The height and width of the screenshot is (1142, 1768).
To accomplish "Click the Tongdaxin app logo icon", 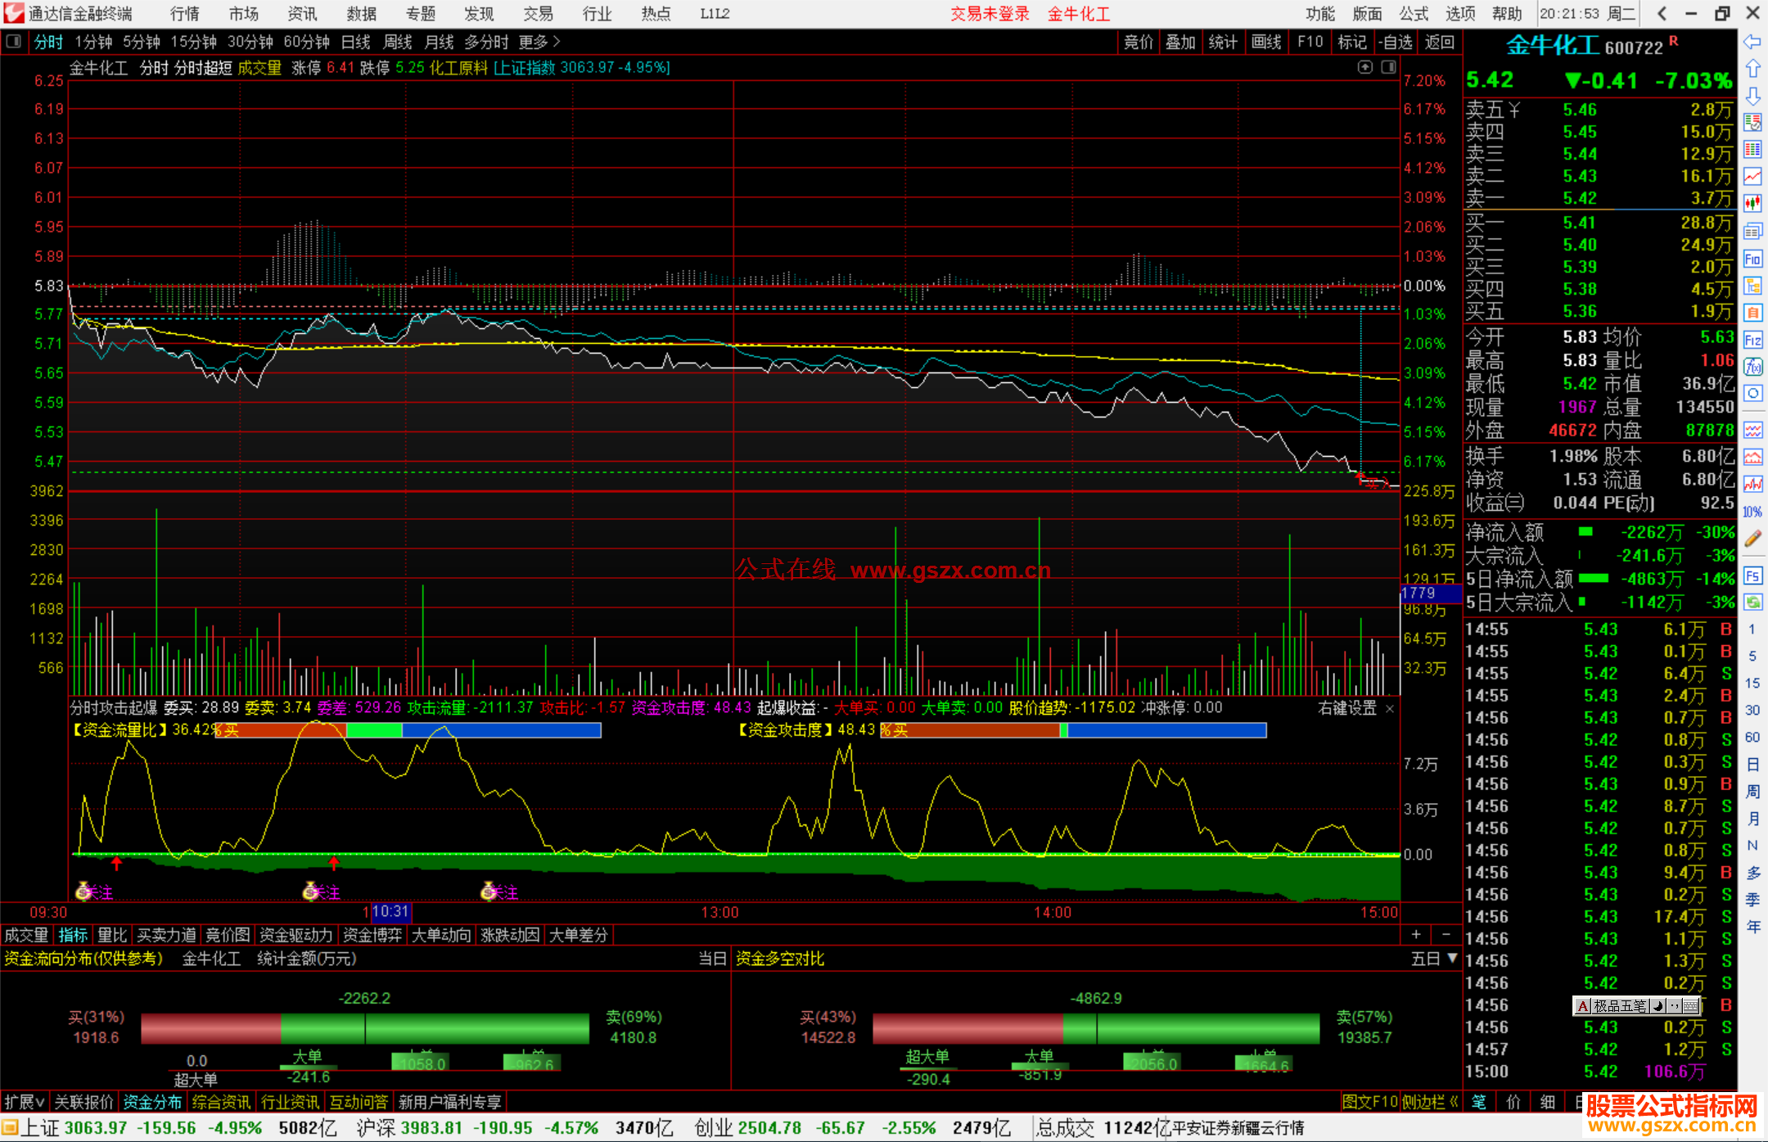I will click(x=14, y=13).
